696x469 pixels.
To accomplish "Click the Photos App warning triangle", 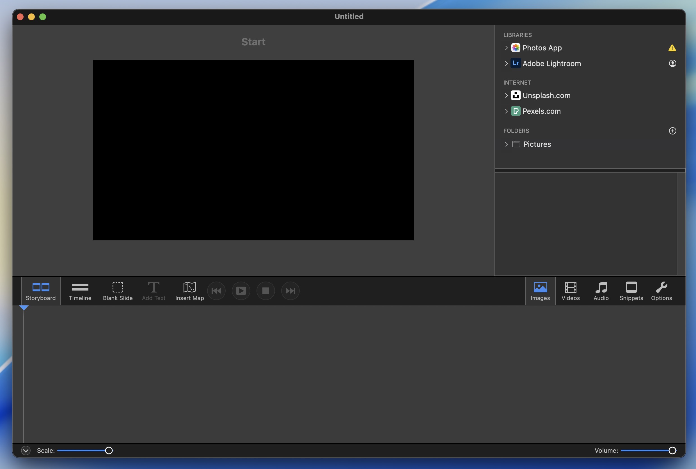I will click(x=672, y=48).
